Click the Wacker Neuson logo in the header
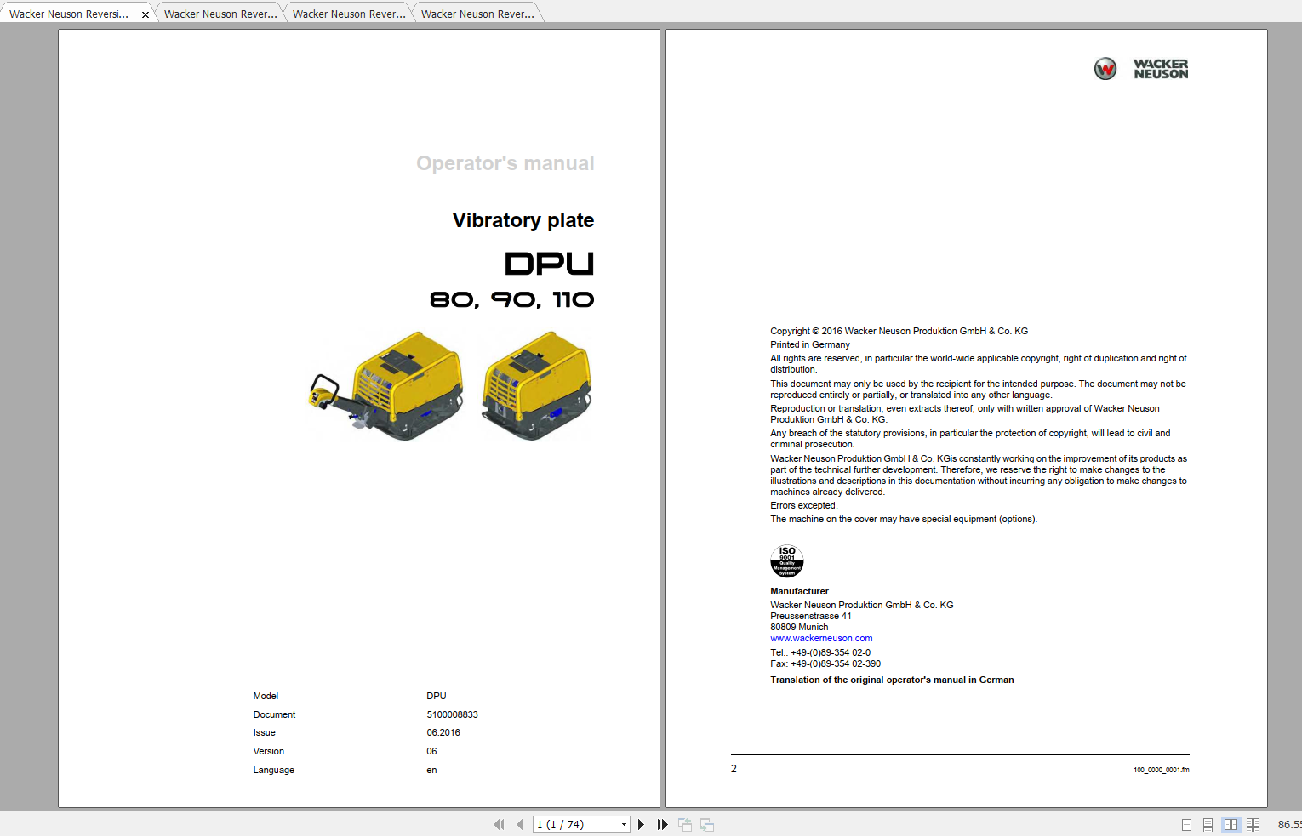Image resolution: width=1302 pixels, height=836 pixels. 1141,68
